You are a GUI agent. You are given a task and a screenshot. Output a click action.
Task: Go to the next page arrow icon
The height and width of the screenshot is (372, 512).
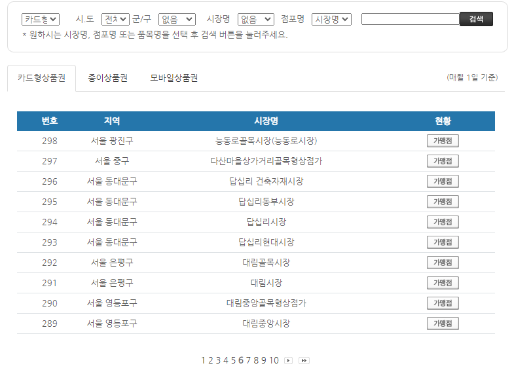coord(288,361)
